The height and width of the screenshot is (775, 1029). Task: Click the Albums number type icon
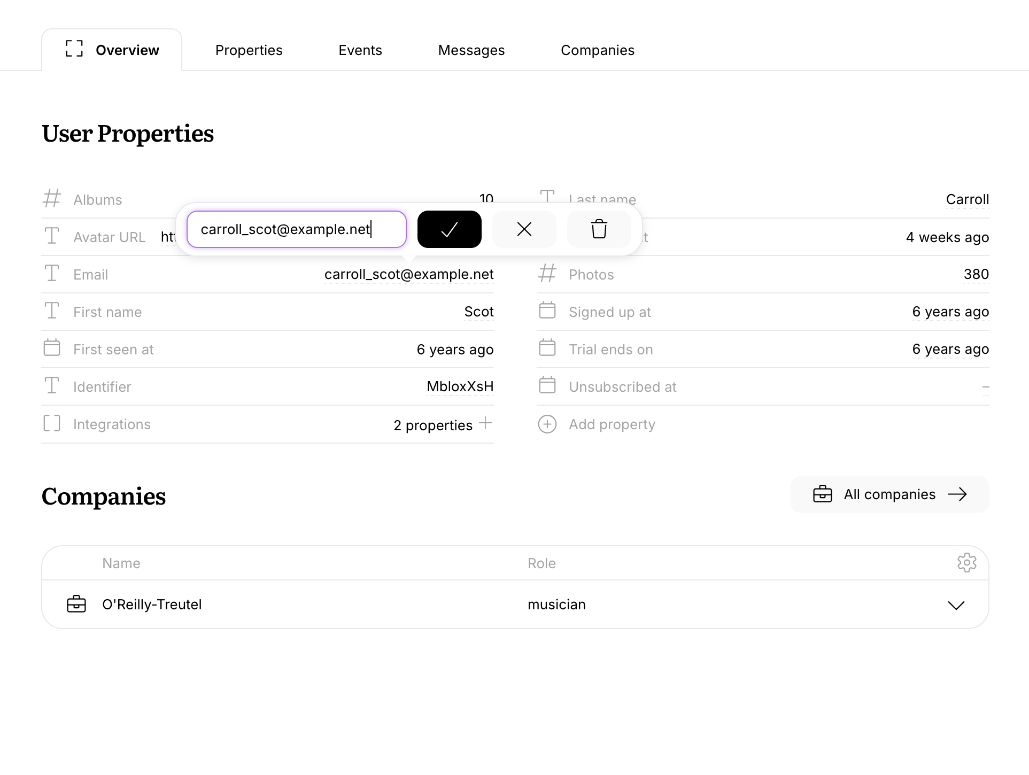point(52,198)
